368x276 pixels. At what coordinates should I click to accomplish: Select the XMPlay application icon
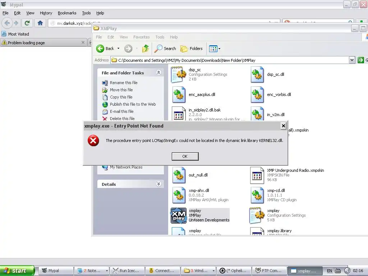179,216
